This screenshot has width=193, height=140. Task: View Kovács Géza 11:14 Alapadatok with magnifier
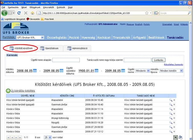tap(171, 109)
